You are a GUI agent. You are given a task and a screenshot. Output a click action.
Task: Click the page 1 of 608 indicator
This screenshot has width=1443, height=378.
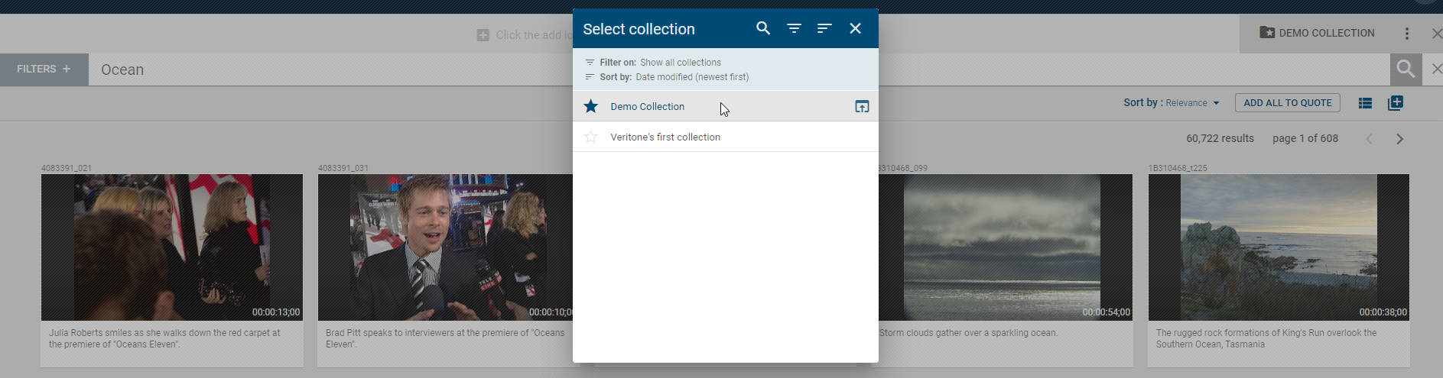[1305, 138]
